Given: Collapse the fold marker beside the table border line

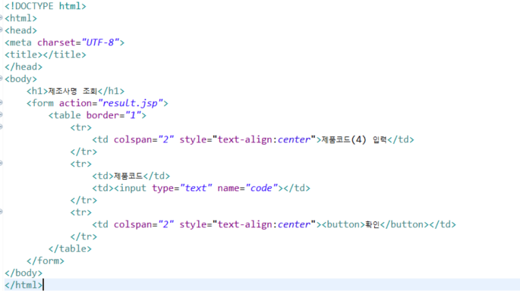Looking at the screenshot, I should pyautogui.click(x=1, y=115).
